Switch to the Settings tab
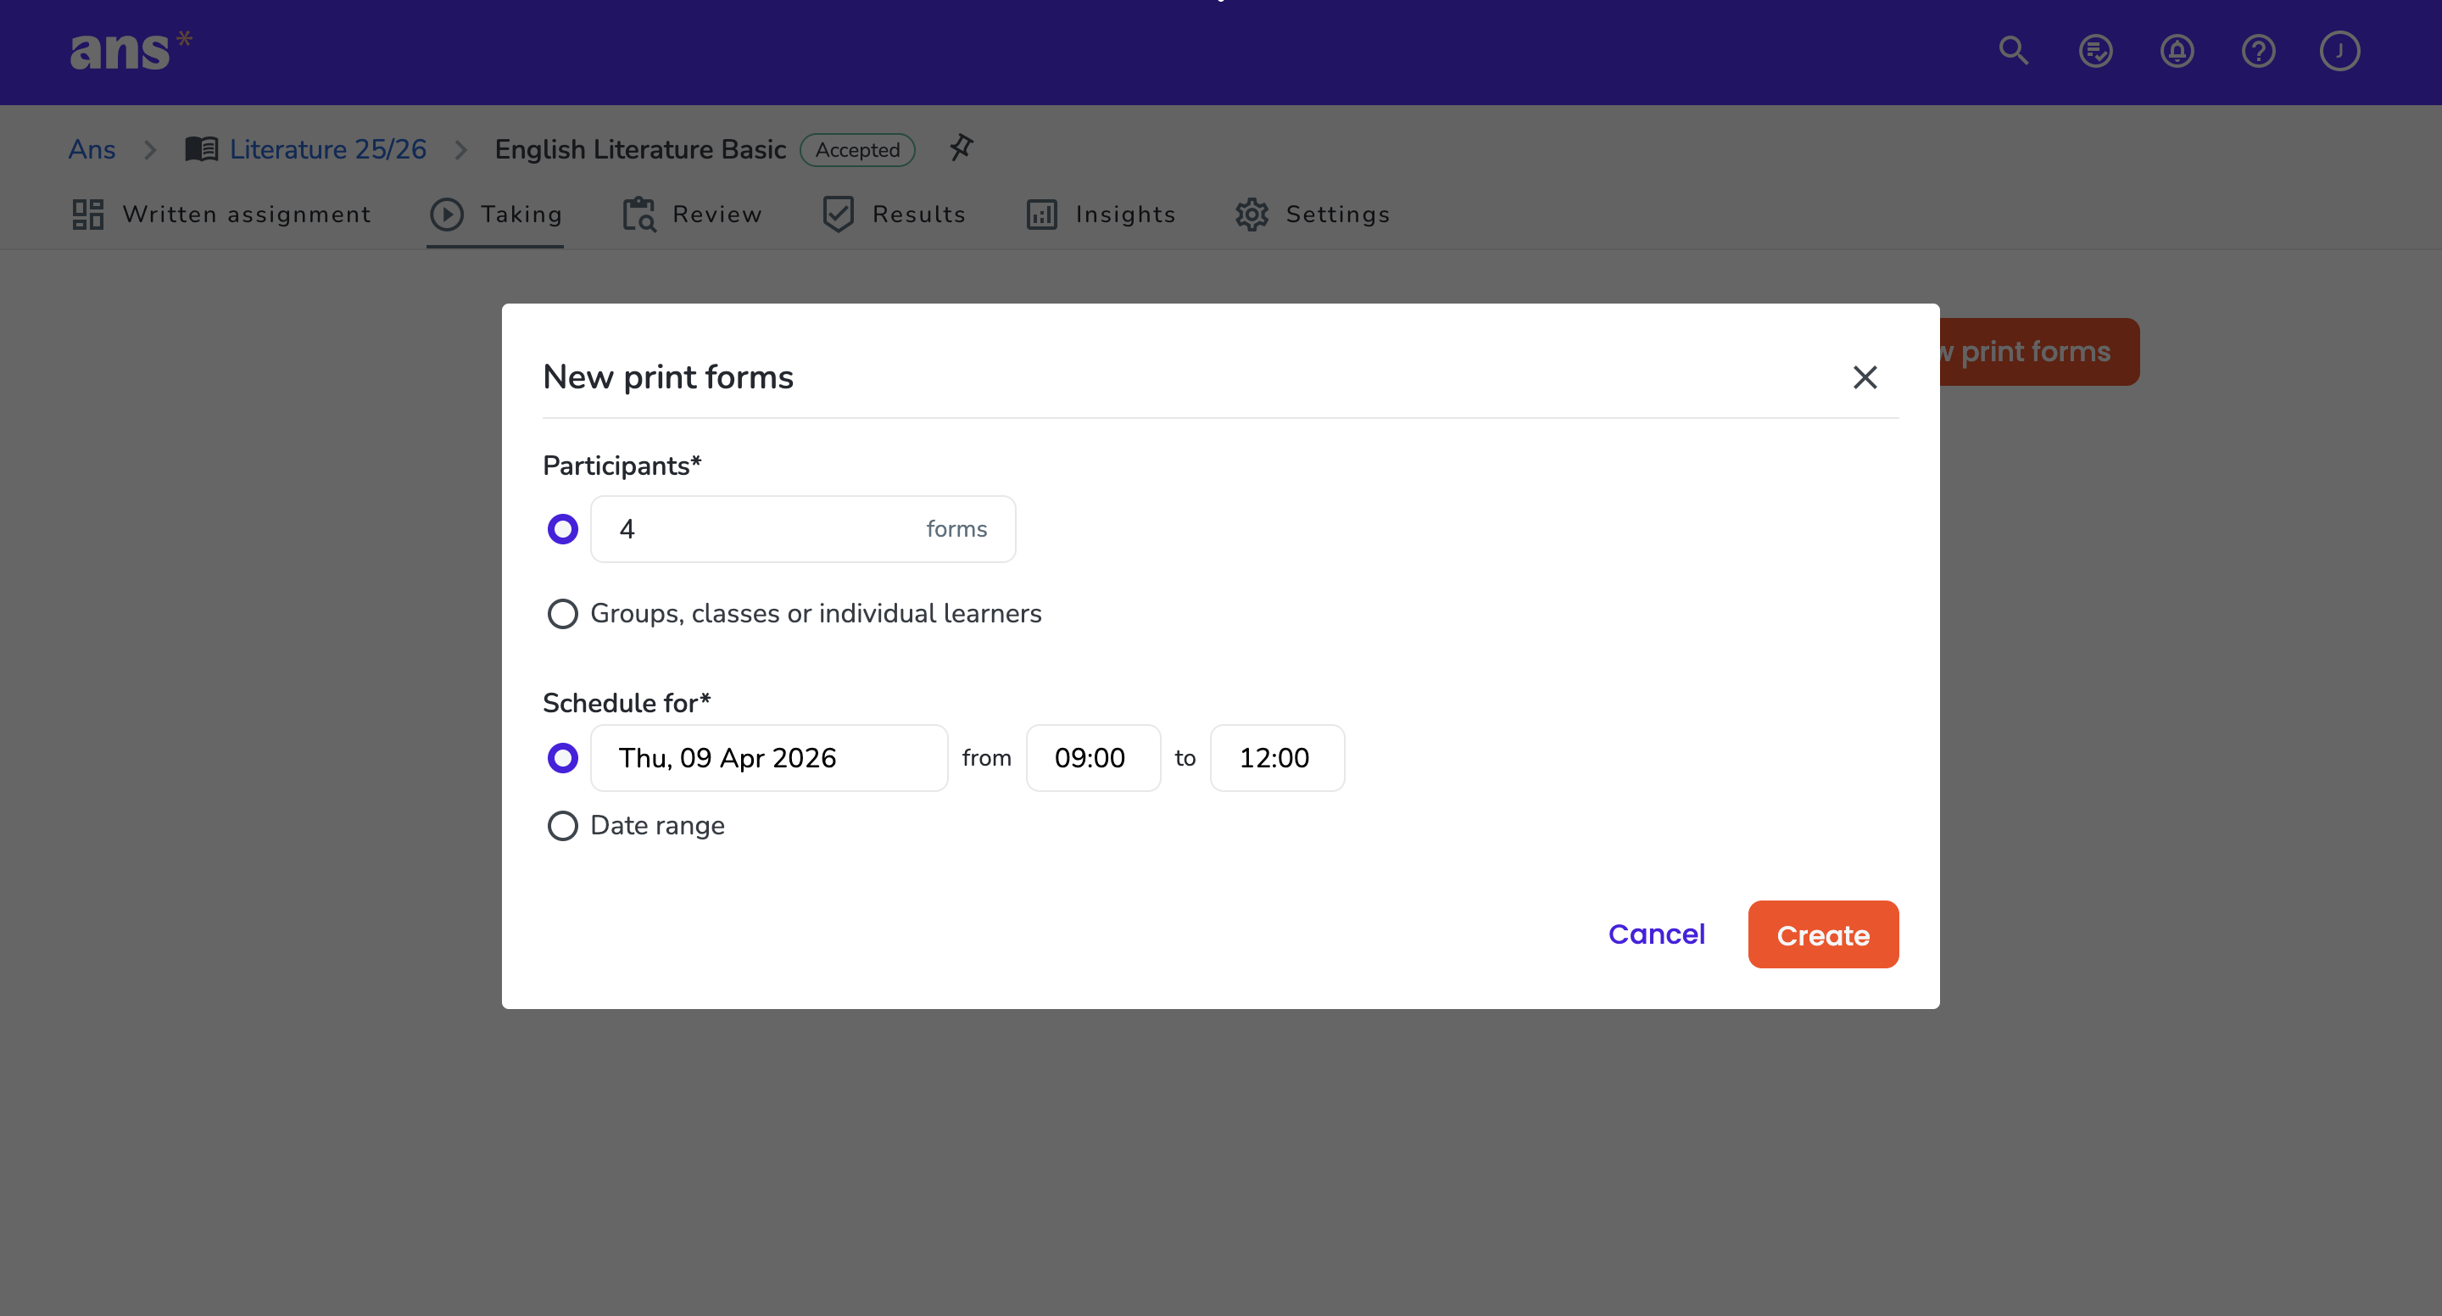 (x=1312, y=215)
